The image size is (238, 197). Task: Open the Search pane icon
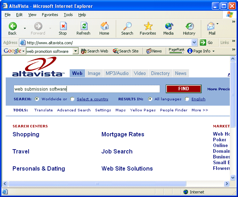click(127, 29)
